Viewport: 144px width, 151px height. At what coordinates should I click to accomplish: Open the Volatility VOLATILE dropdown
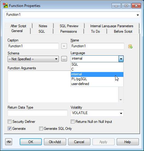click(97, 113)
